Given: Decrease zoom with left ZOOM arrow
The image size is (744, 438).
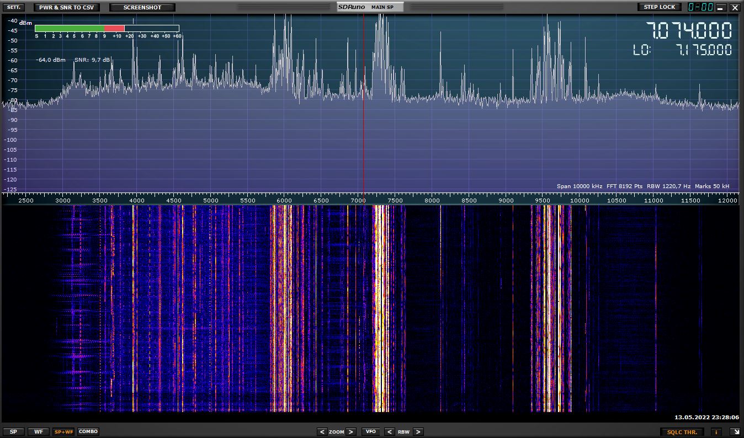Looking at the screenshot, I should [x=321, y=432].
